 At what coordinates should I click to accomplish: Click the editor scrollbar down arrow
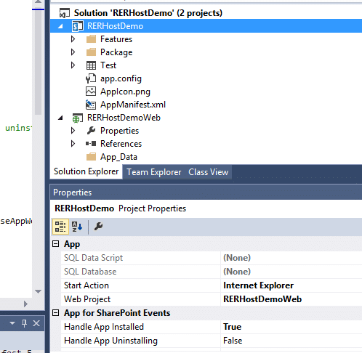[38, 291]
